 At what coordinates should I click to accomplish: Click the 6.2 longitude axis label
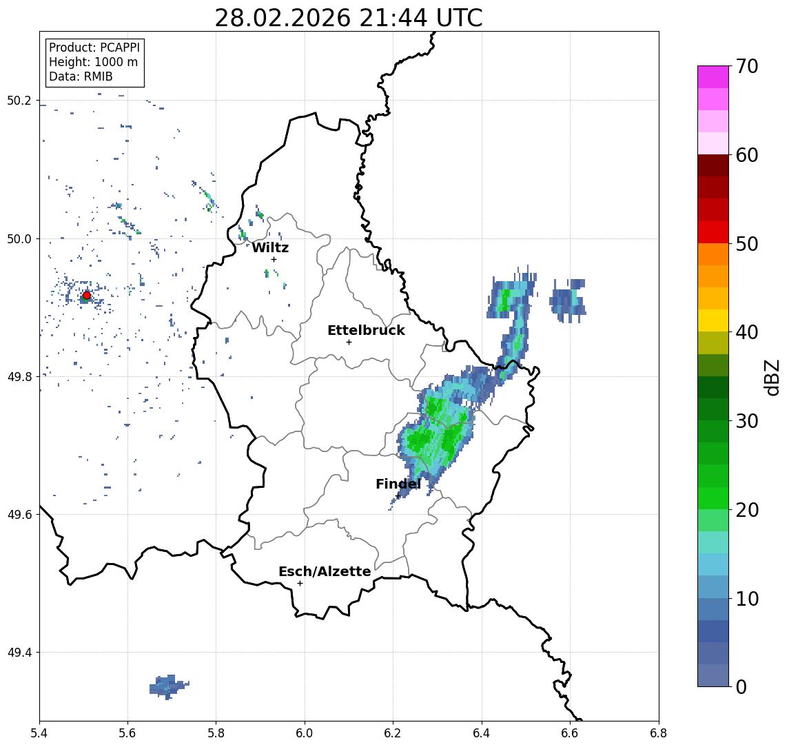(x=393, y=733)
